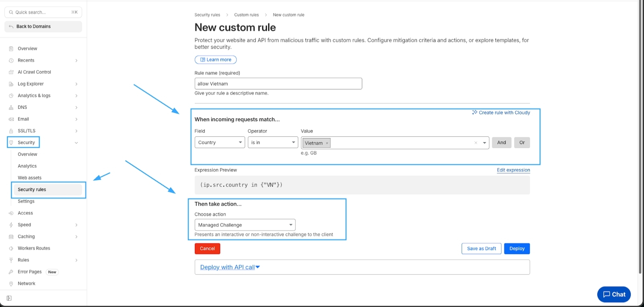The image size is (644, 307).
Task: Clear all values in Value field
Action: point(476,143)
